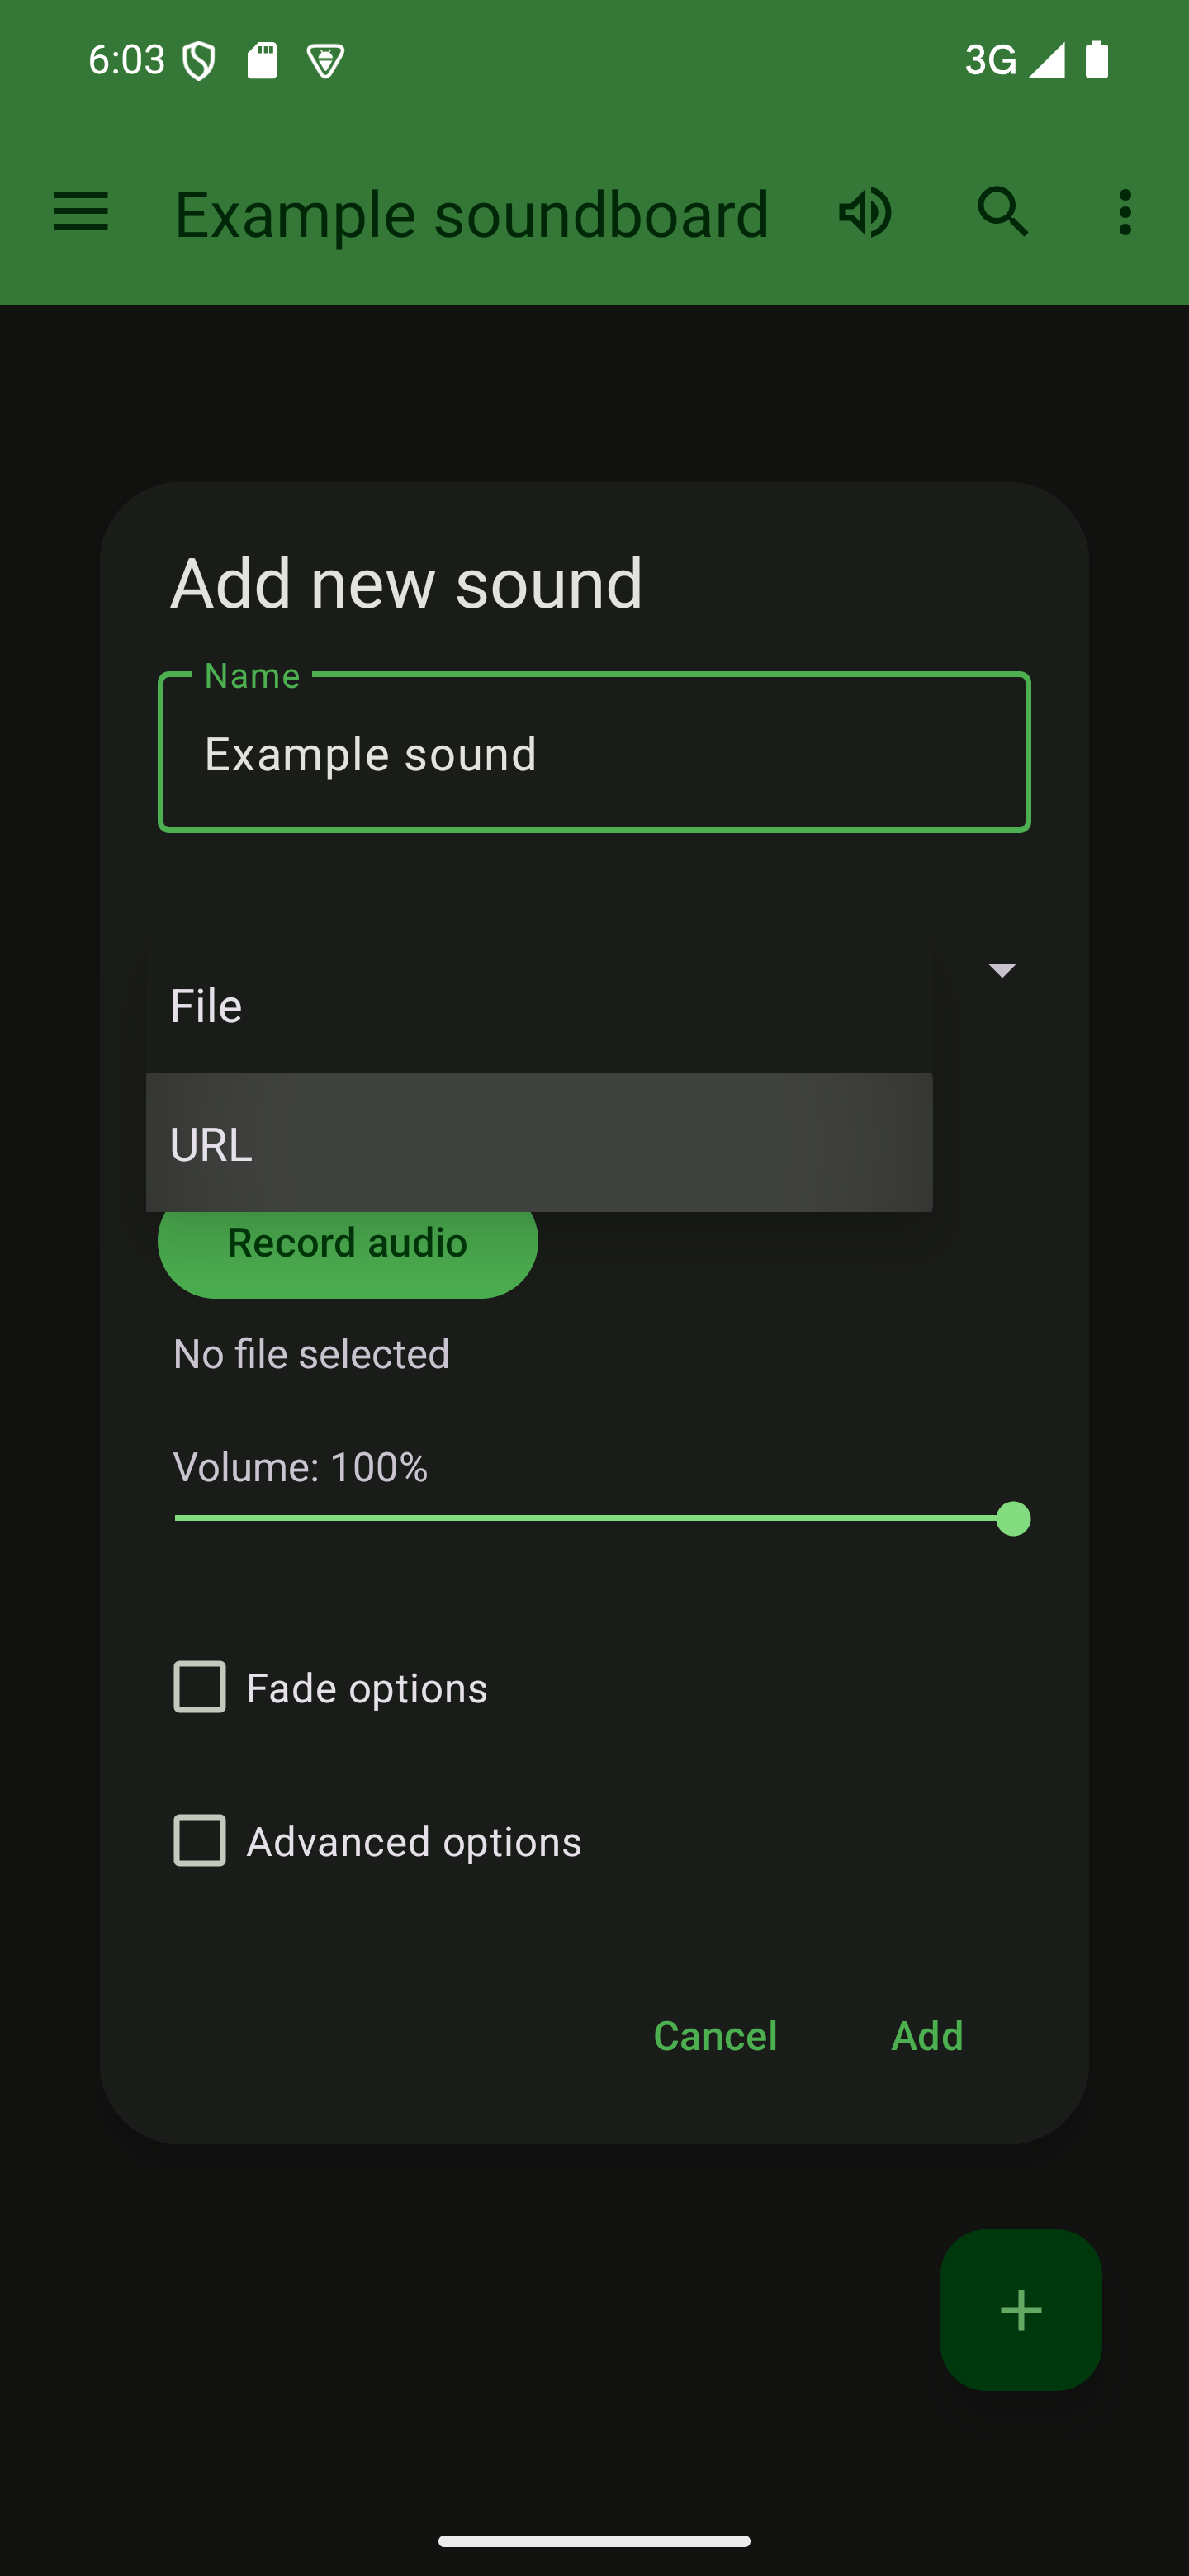Image resolution: width=1189 pixels, height=2576 pixels.
Task: Tap the shield icon in status bar
Action: (x=199, y=61)
